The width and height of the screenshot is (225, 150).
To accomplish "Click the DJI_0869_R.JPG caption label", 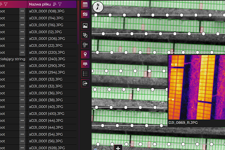I will click(183, 123).
